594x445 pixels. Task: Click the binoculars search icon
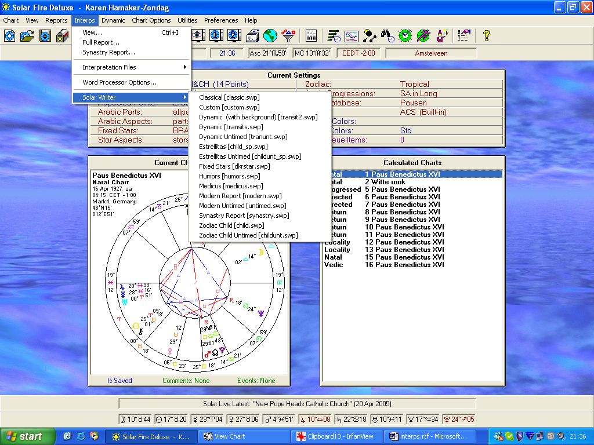pyautogui.click(x=387, y=36)
